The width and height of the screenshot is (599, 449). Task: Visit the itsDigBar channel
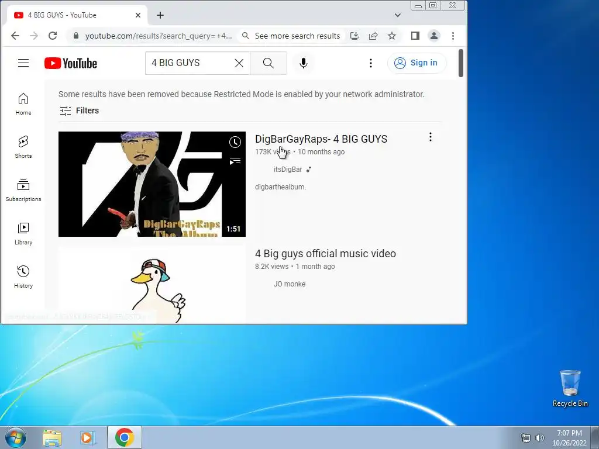click(288, 169)
